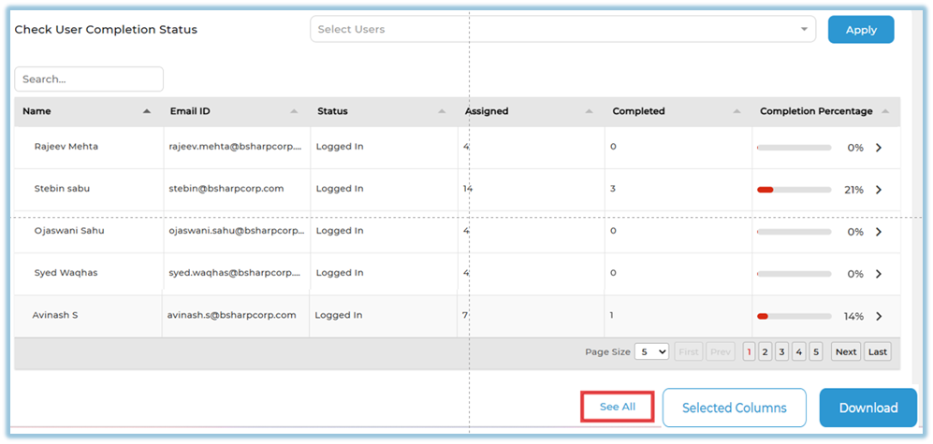Click Stebin sabu's 21% progress bar
Viewport: 933px width, 444px height.
794,190
